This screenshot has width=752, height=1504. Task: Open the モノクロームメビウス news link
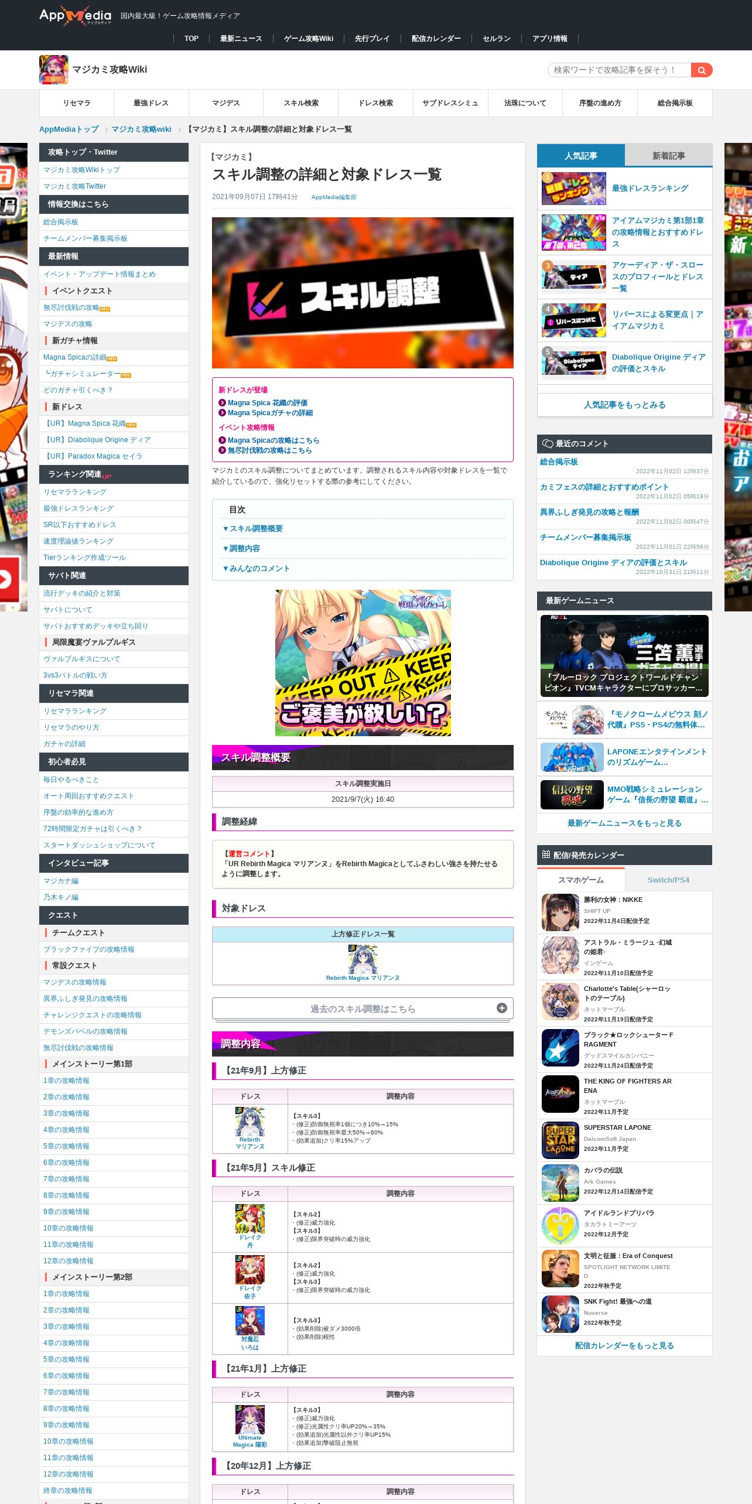pos(657,720)
